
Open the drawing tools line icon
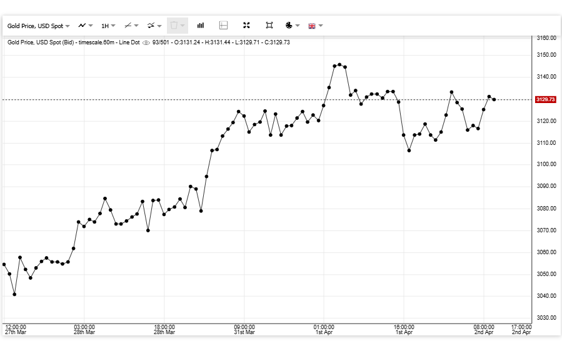pyautogui.click(x=128, y=26)
